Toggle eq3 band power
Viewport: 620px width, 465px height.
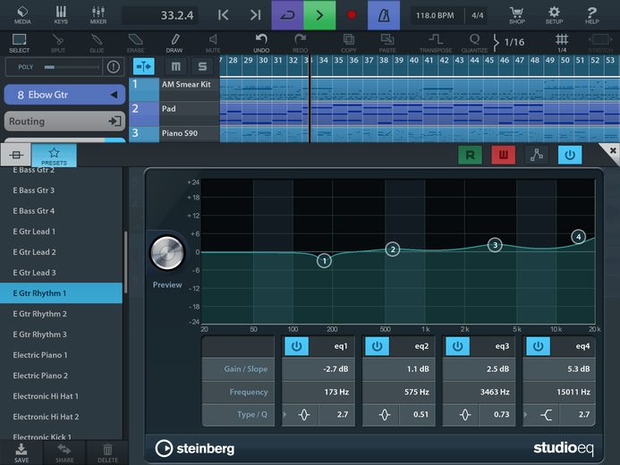click(457, 346)
